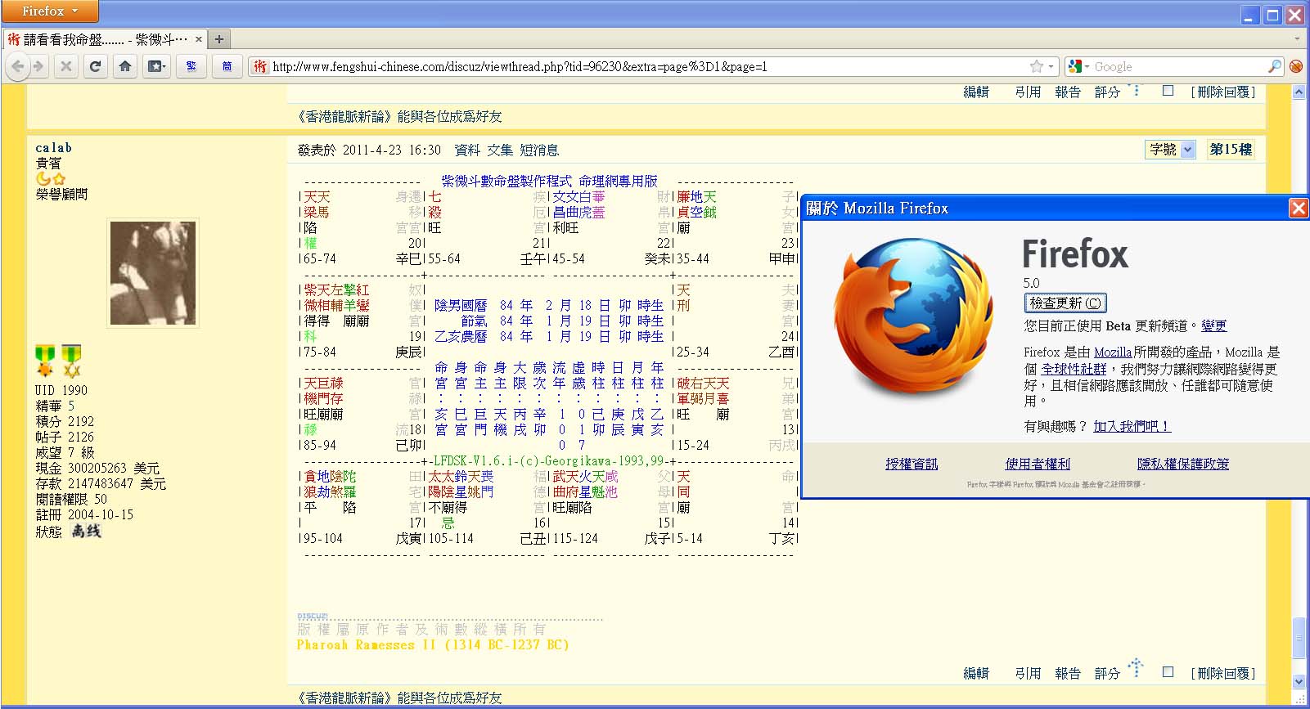The width and height of the screenshot is (1310, 709).
Task: Go forward to the next page
Action: pyautogui.click(x=38, y=66)
